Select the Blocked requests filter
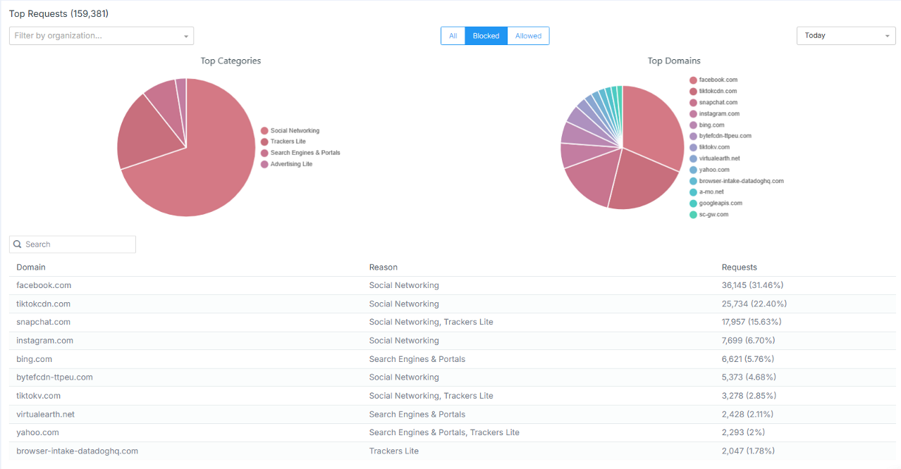901x469 pixels. (x=486, y=36)
